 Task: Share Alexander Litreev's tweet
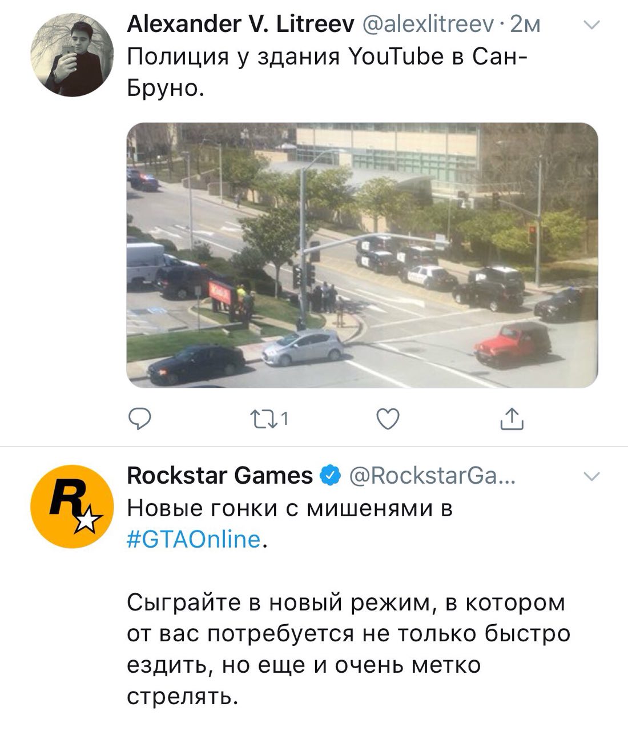(x=512, y=419)
